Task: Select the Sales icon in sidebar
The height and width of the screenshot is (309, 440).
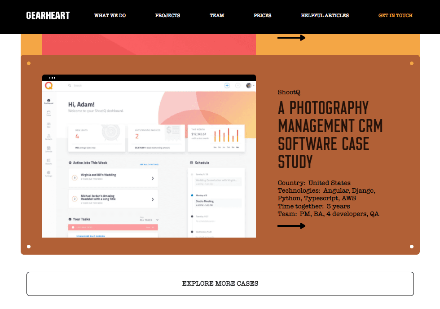Action: (48, 113)
